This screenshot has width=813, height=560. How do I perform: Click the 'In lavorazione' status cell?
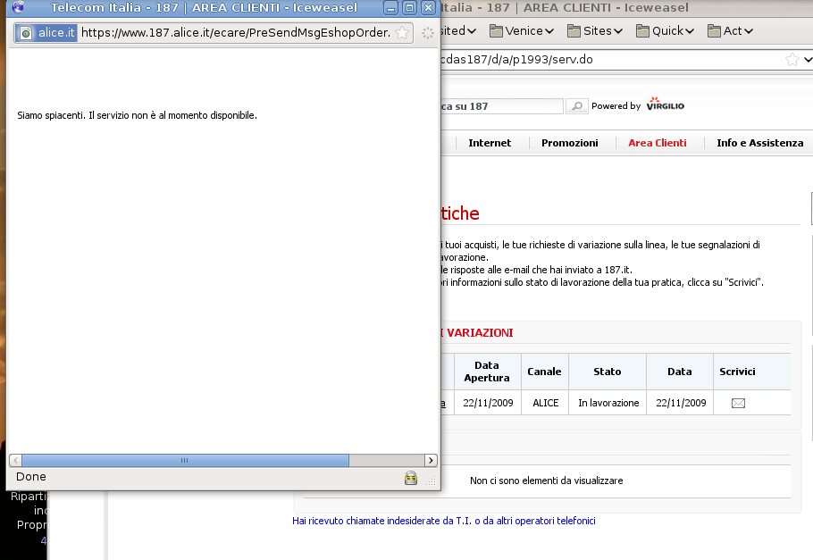(608, 403)
